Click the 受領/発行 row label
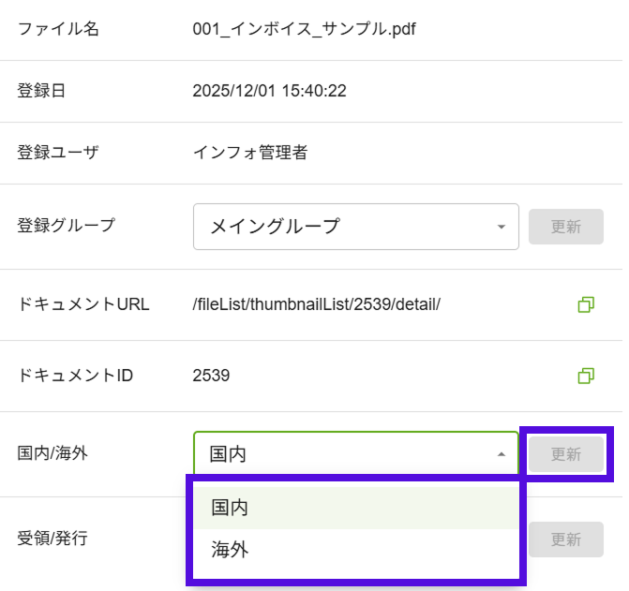 tap(53, 539)
